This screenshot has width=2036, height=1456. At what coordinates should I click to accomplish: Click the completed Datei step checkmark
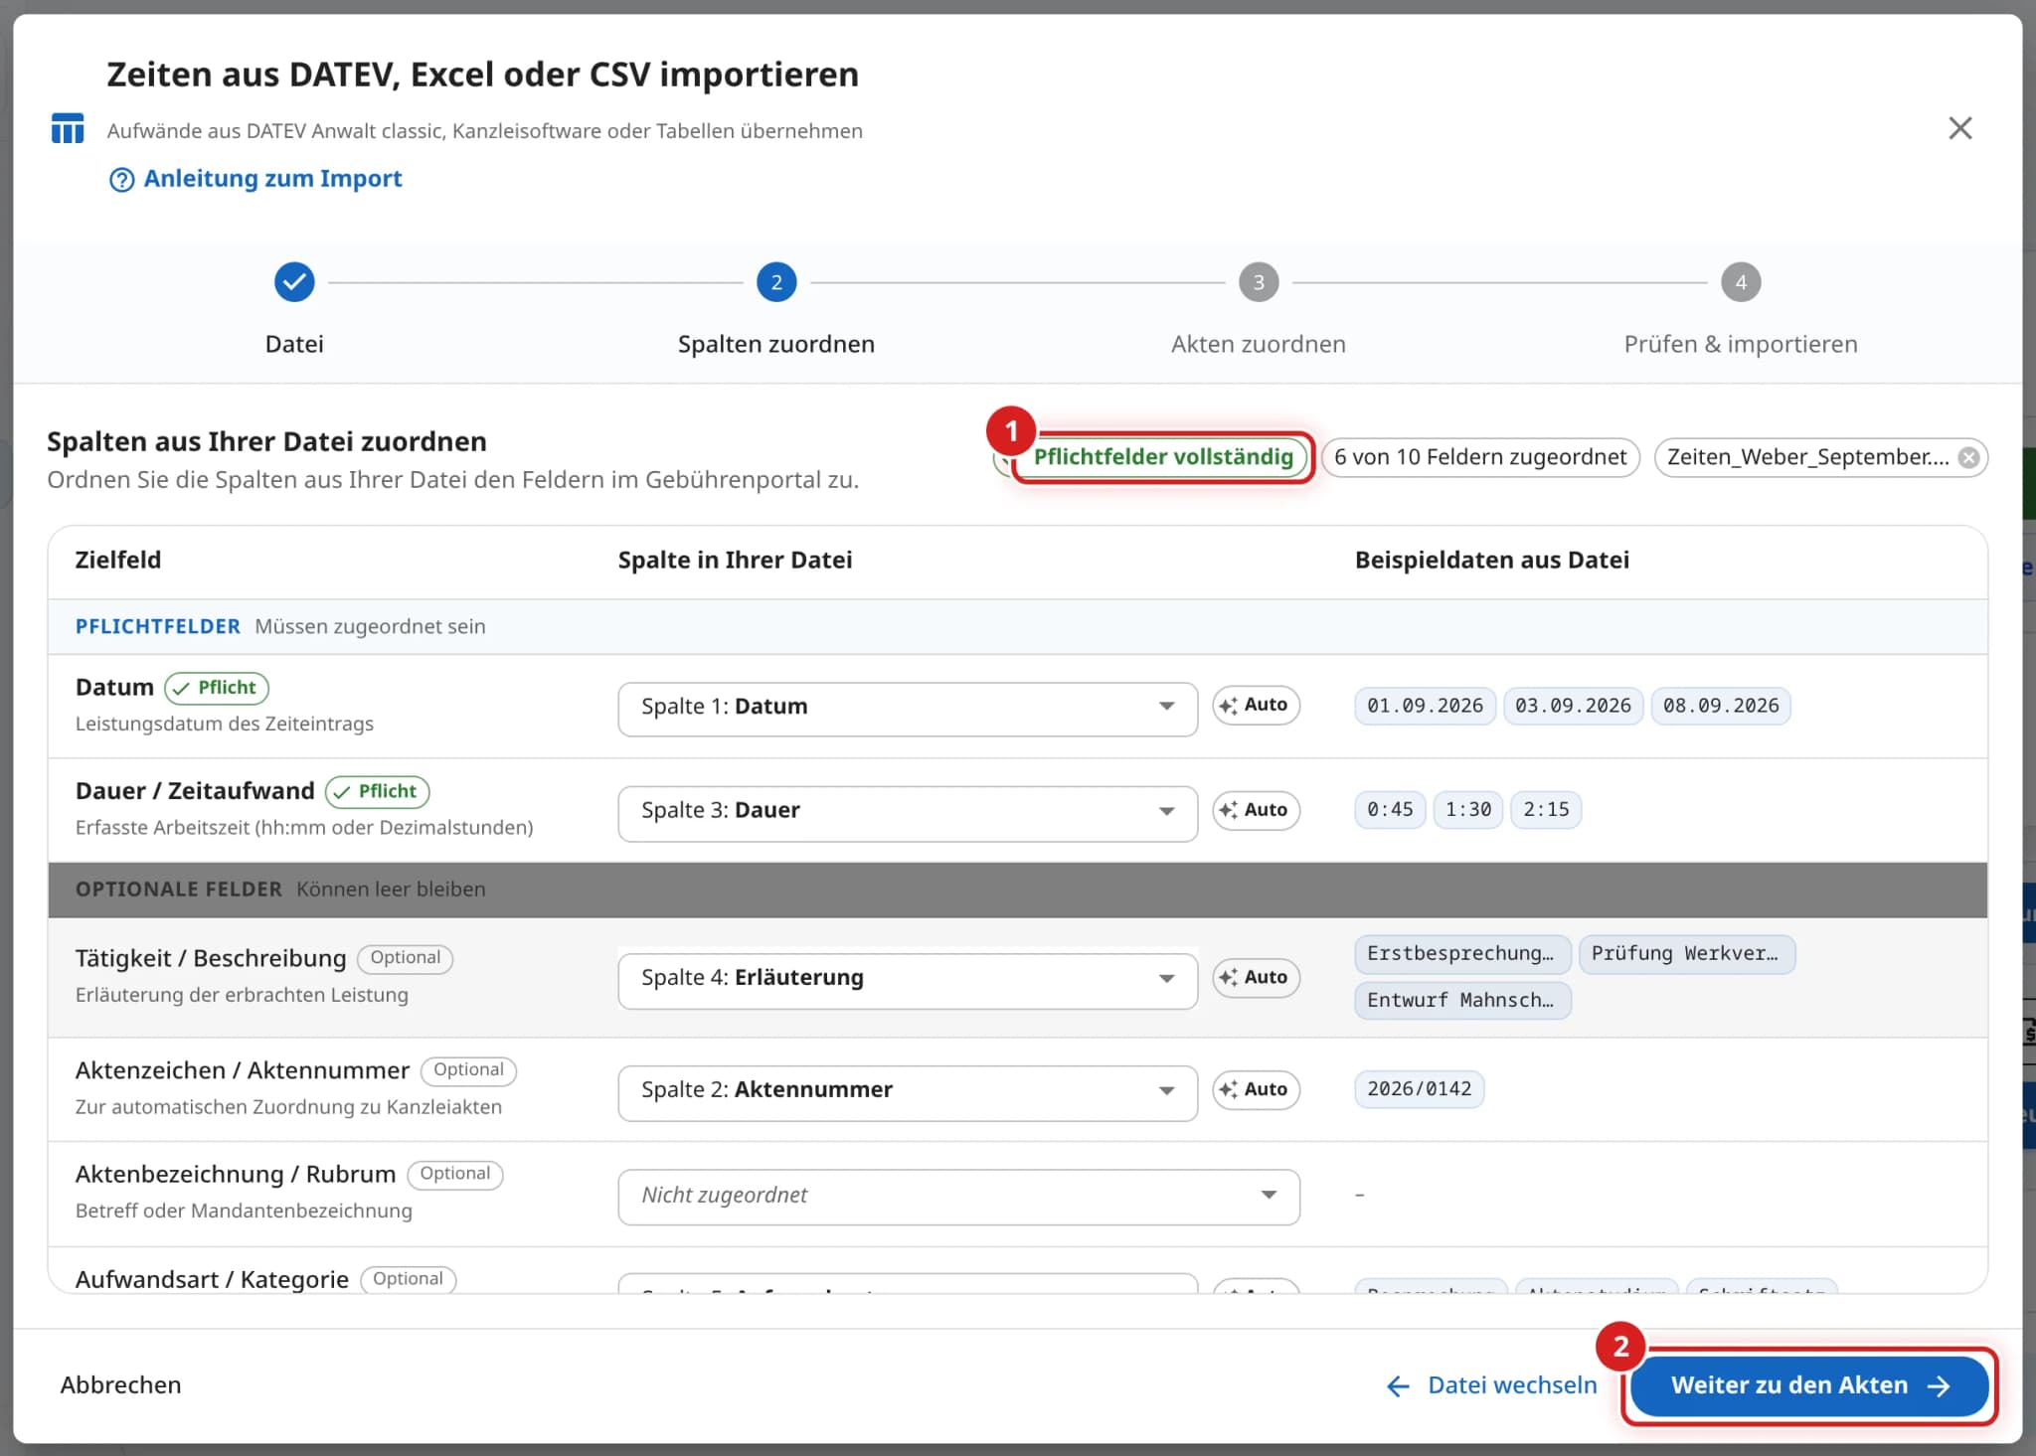(x=294, y=282)
